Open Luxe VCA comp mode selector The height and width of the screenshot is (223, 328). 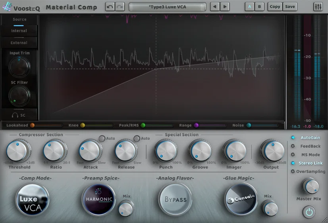tap(33, 200)
